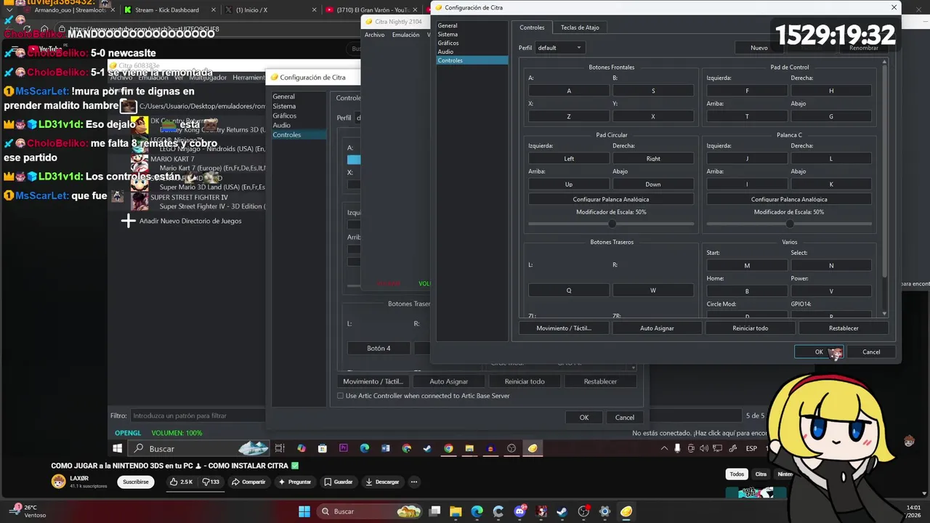
Task: Click Microsoft Store icon in inner taskbar
Action: tap(323, 448)
